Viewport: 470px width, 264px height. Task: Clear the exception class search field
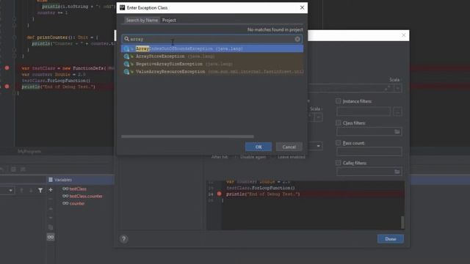(x=297, y=39)
